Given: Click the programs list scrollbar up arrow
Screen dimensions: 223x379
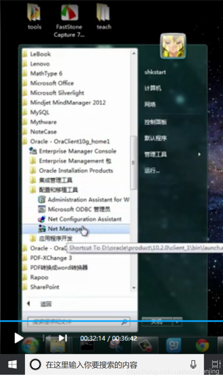Looking at the screenshot, I should [134, 53].
